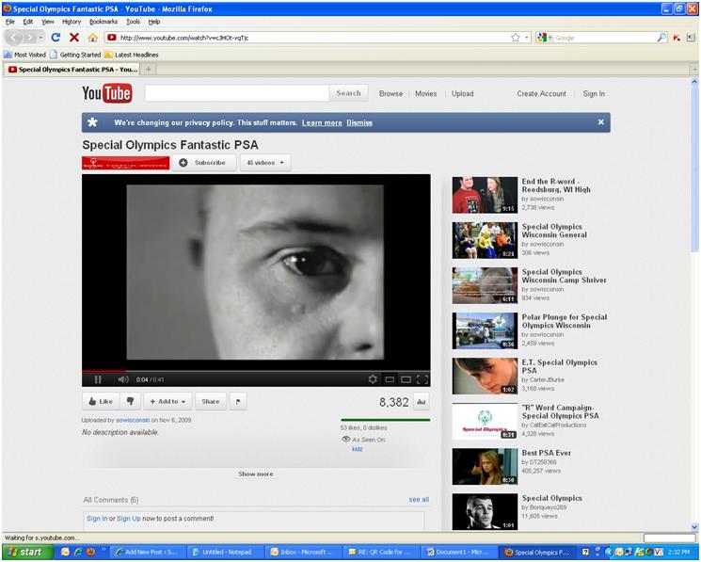Open the Add to dropdown menu

click(x=167, y=401)
